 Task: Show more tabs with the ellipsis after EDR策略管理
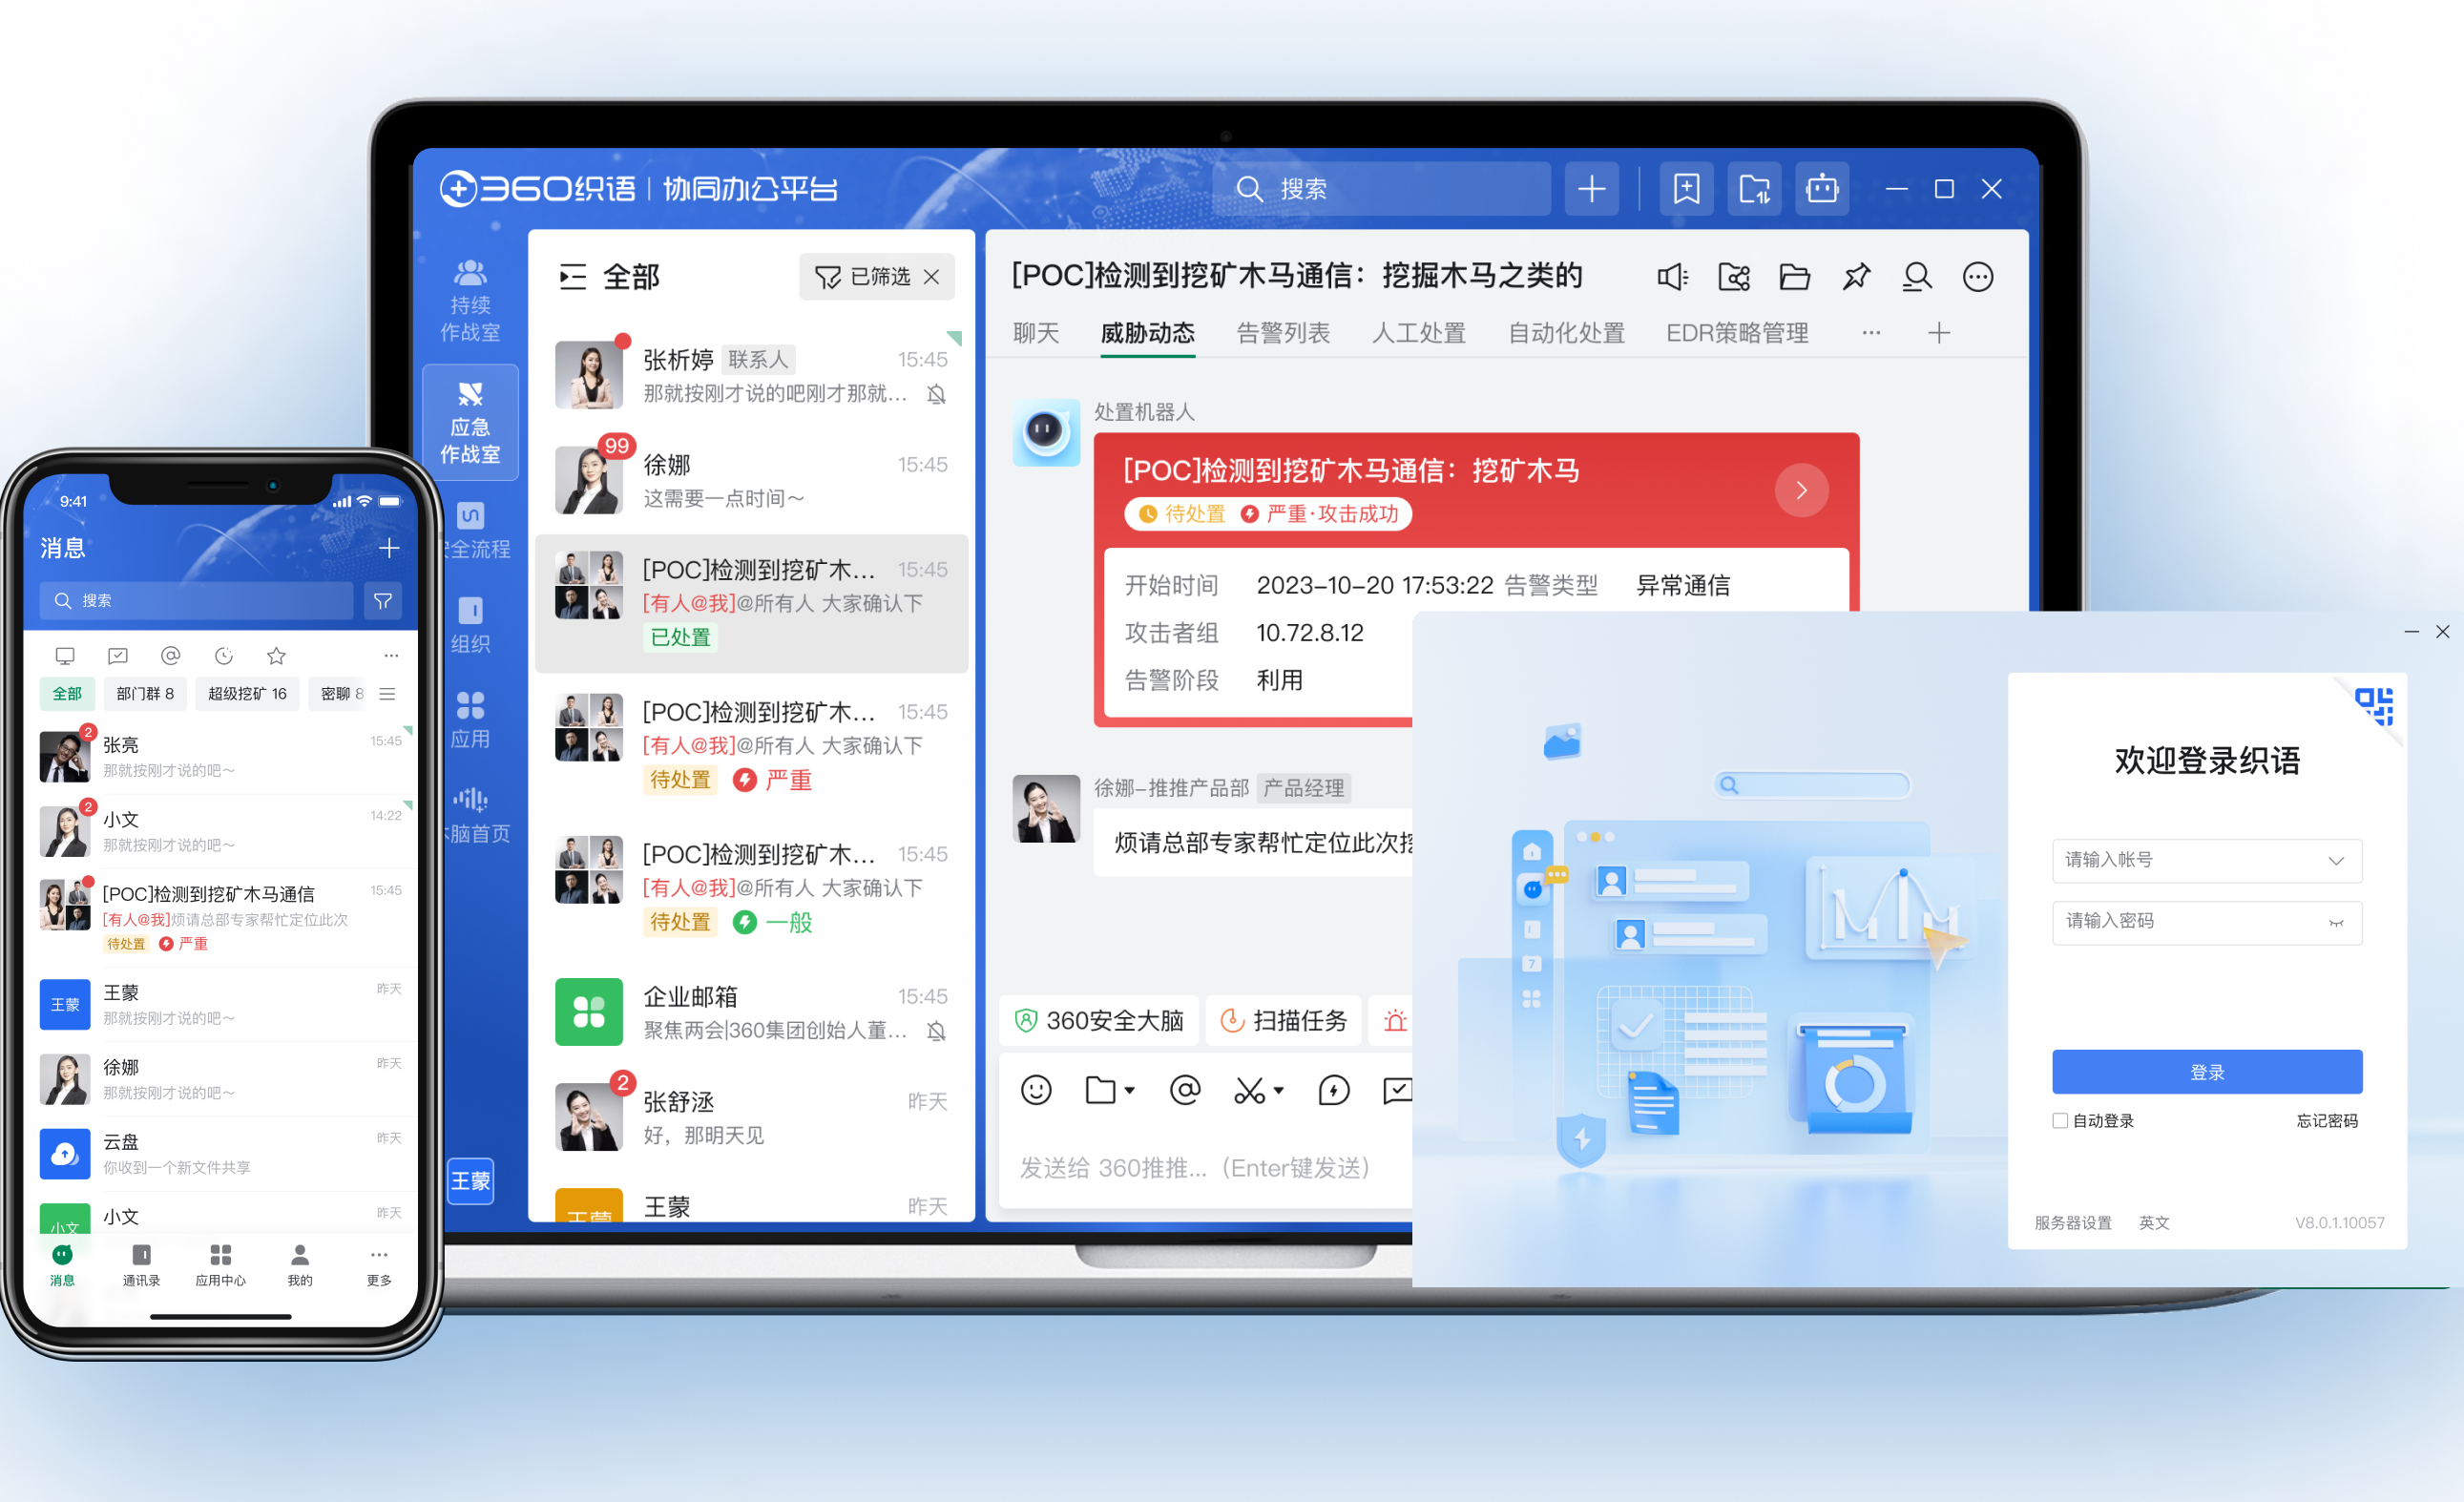(x=1870, y=333)
